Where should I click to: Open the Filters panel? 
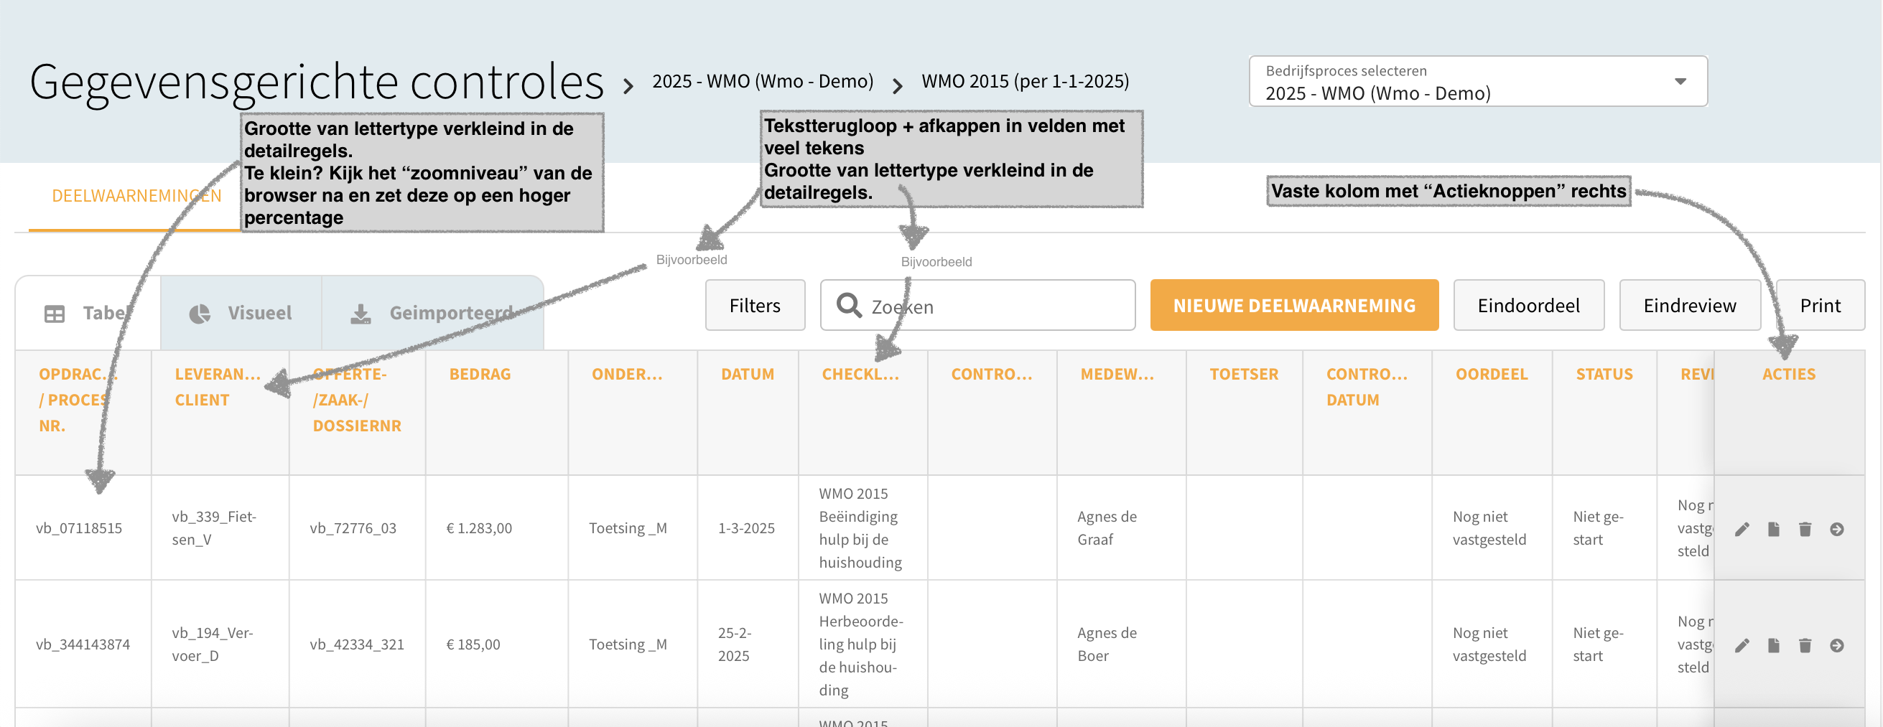[x=754, y=306]
